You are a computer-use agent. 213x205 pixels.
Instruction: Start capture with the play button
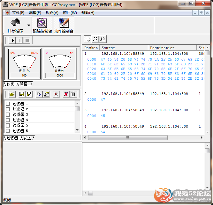click(12, 40)
